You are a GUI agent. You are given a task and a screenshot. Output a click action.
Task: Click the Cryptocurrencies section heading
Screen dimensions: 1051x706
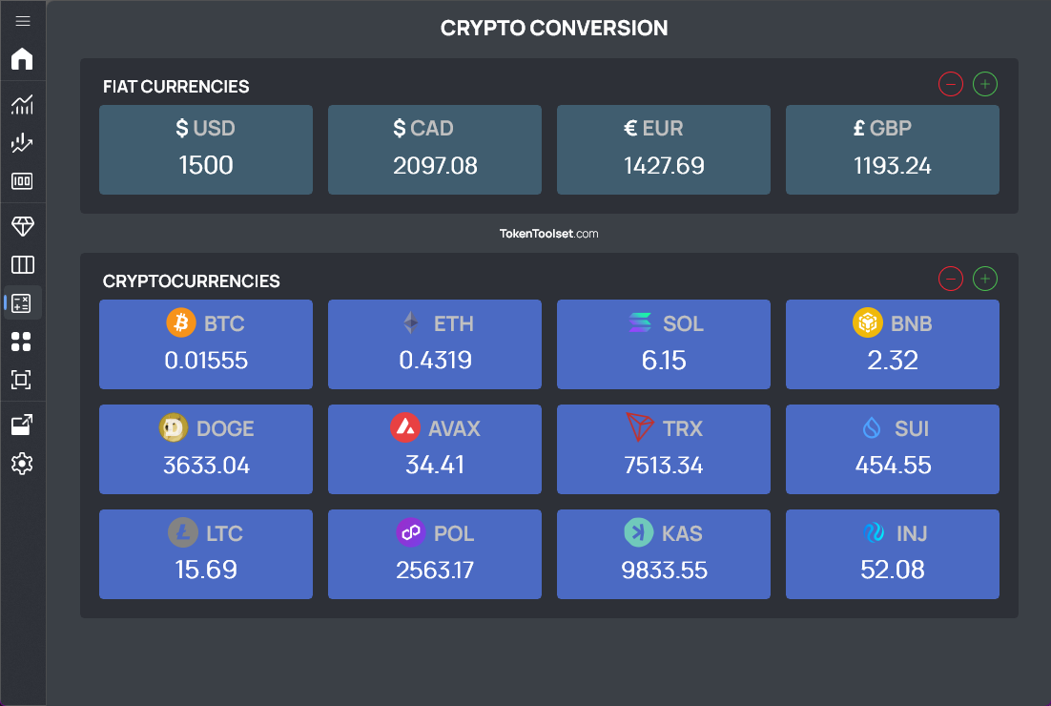click(x=191, y=280)
